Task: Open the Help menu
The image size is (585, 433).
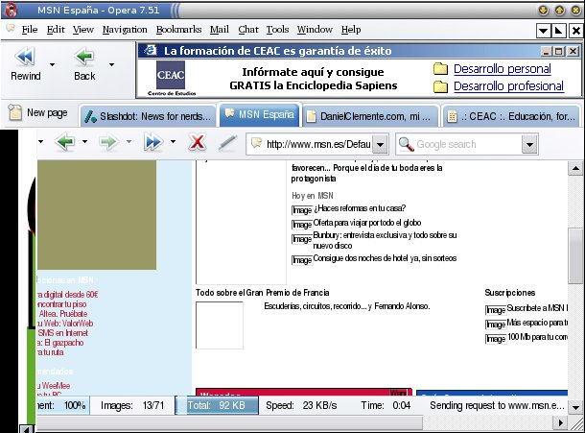Action: (x=351, y=30)
